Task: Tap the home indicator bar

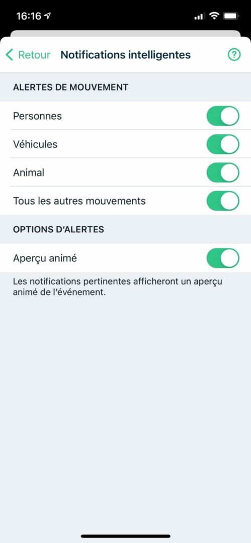Action: click(126, 536)
